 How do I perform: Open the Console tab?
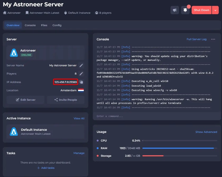[x=30, y=25]
